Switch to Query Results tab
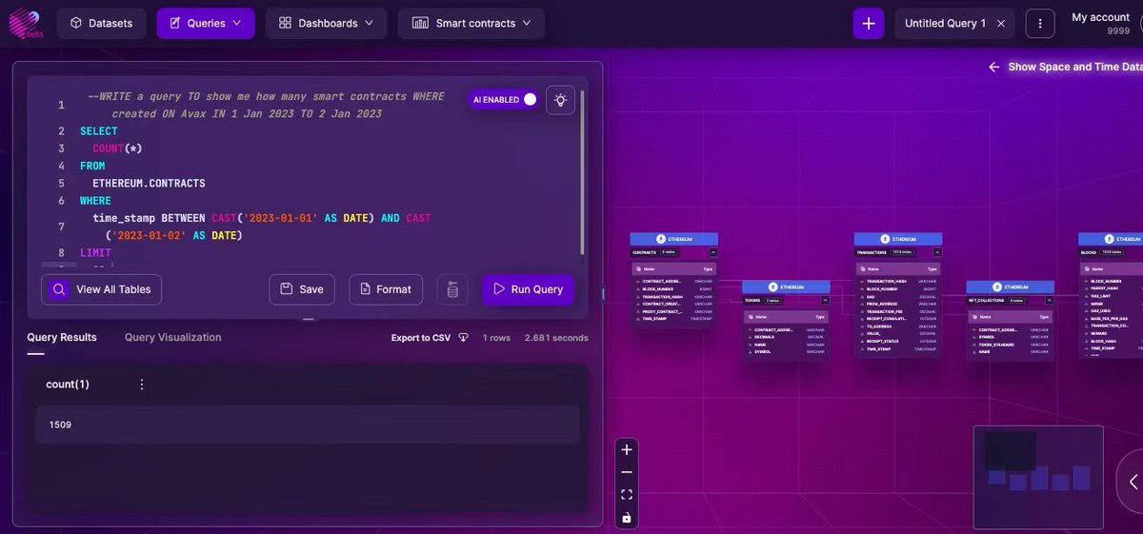The image size is (1143, 534). (62, 337)
